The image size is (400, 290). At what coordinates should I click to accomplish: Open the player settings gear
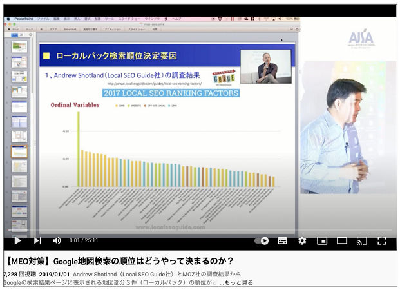point(302,240)
